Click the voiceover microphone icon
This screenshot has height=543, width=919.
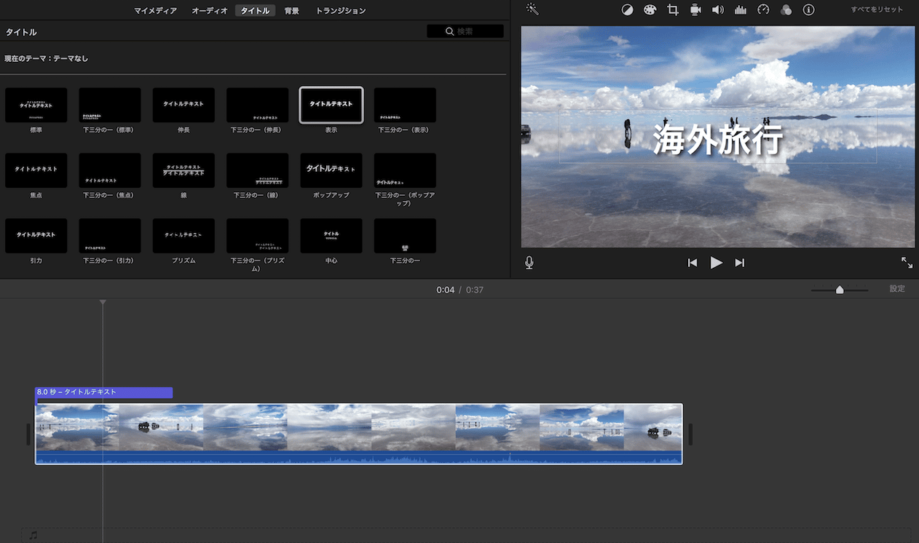(529, 263)
